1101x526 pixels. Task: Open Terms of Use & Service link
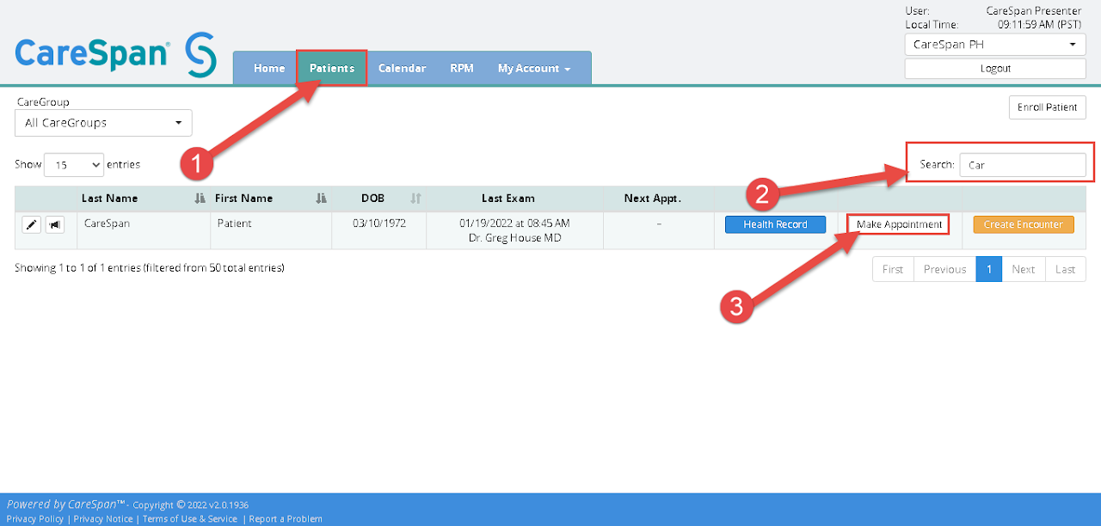coord(189,519)
